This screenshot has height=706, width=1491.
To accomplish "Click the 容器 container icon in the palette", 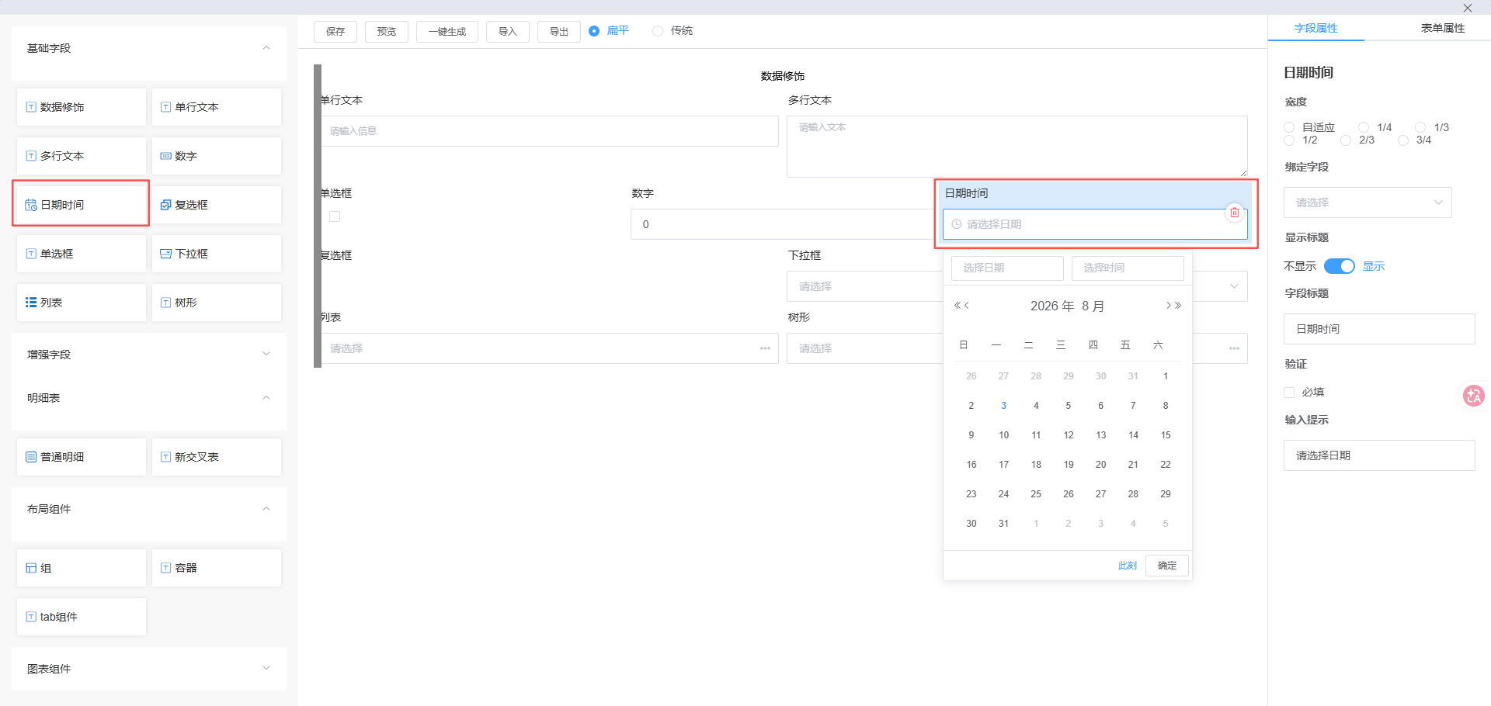I will 165,568.
